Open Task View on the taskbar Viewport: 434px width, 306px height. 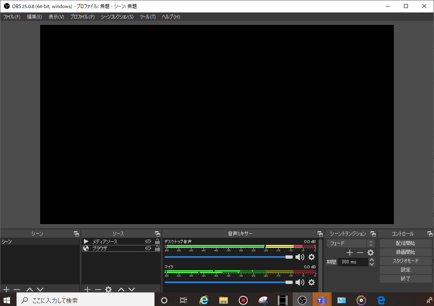pos(183,300)
